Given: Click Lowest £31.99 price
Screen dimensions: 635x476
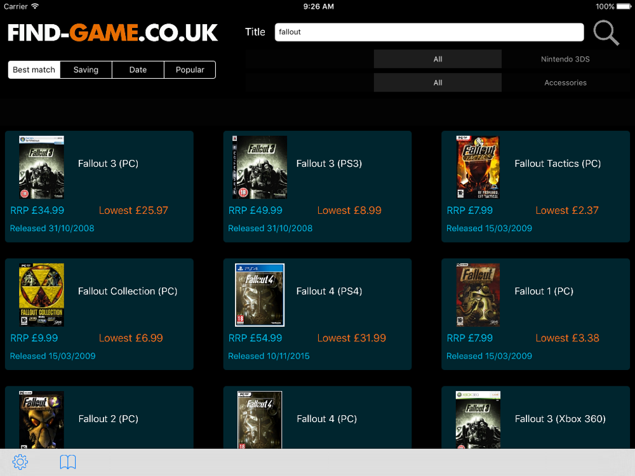Looking at the screenshot, I should click(x=352, y=338).
